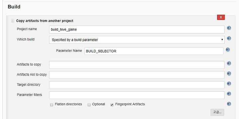Click the Project name input field
Image resolution: width=239 pixels, height=119 pixels.
[x=137, y=30]
